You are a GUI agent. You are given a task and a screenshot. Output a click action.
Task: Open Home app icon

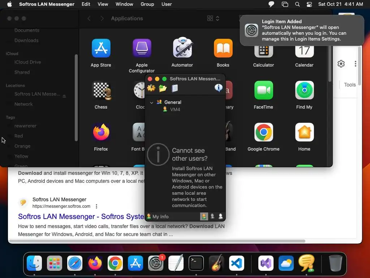[304, 132]
